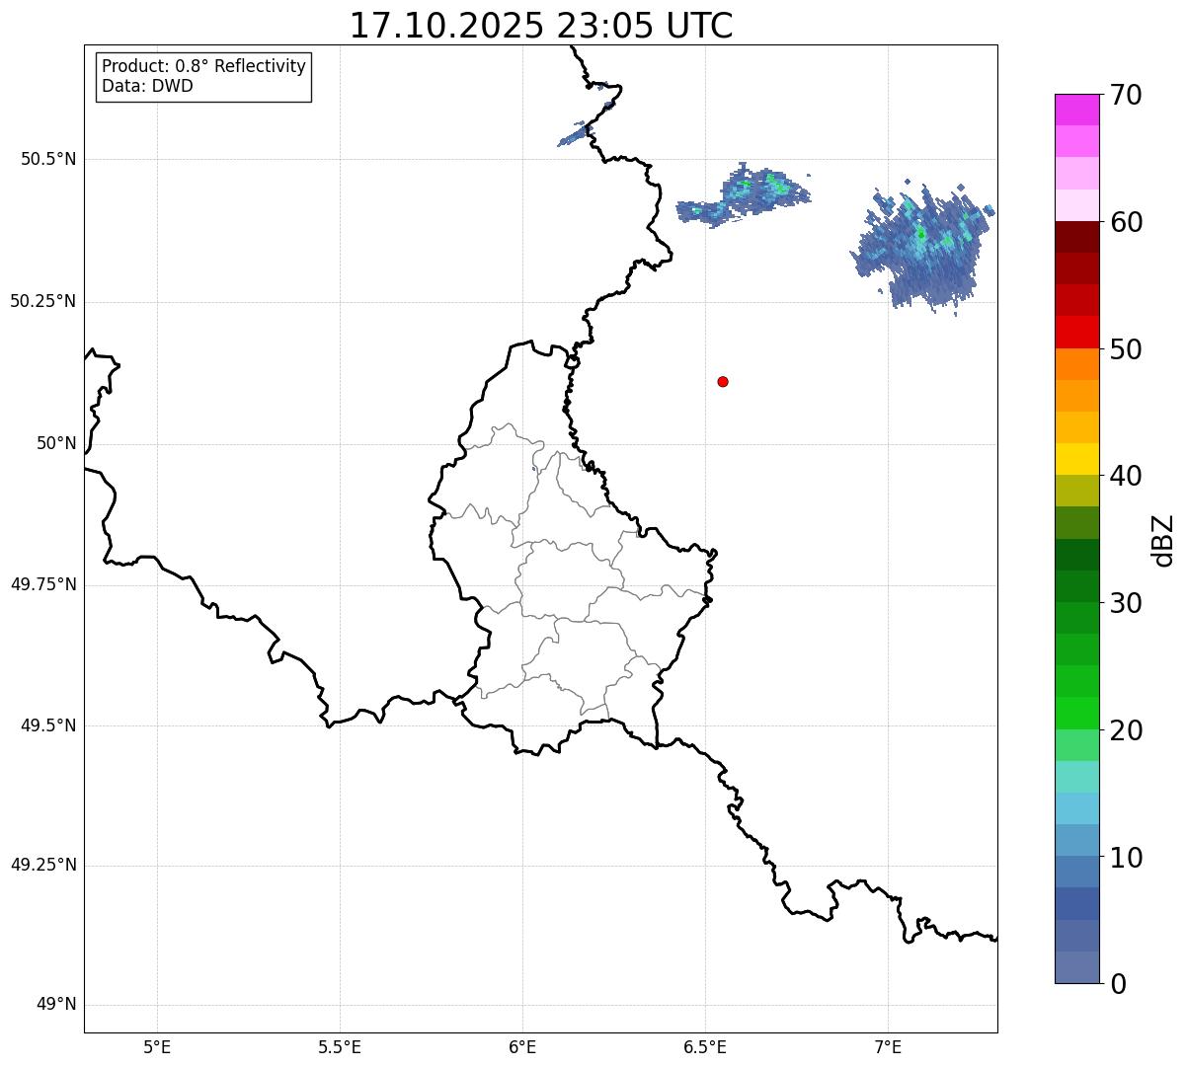Click the 50.25°N latitude label
1187x1067 pixels.
43,301
